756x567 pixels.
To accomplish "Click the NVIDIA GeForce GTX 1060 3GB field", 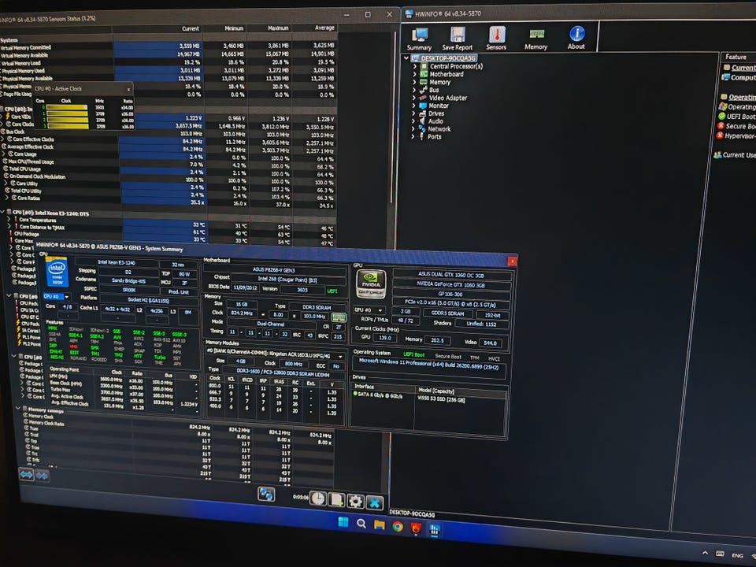I will 450,284.
